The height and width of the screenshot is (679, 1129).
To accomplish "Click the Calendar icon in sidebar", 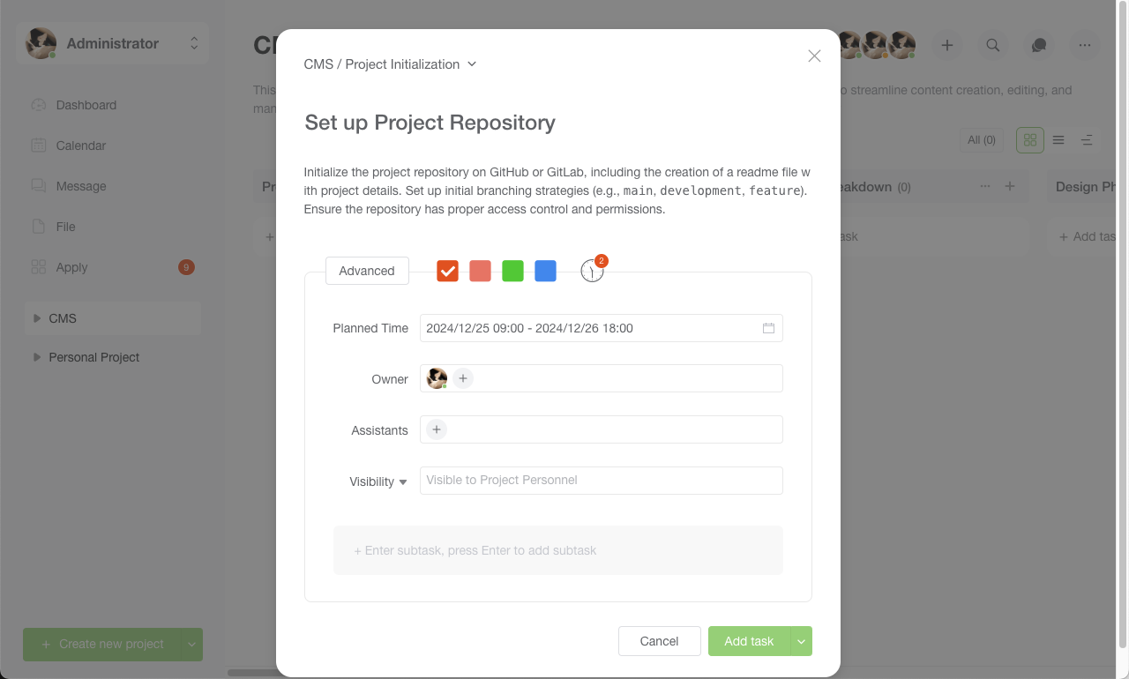I will tap(39, 145).
